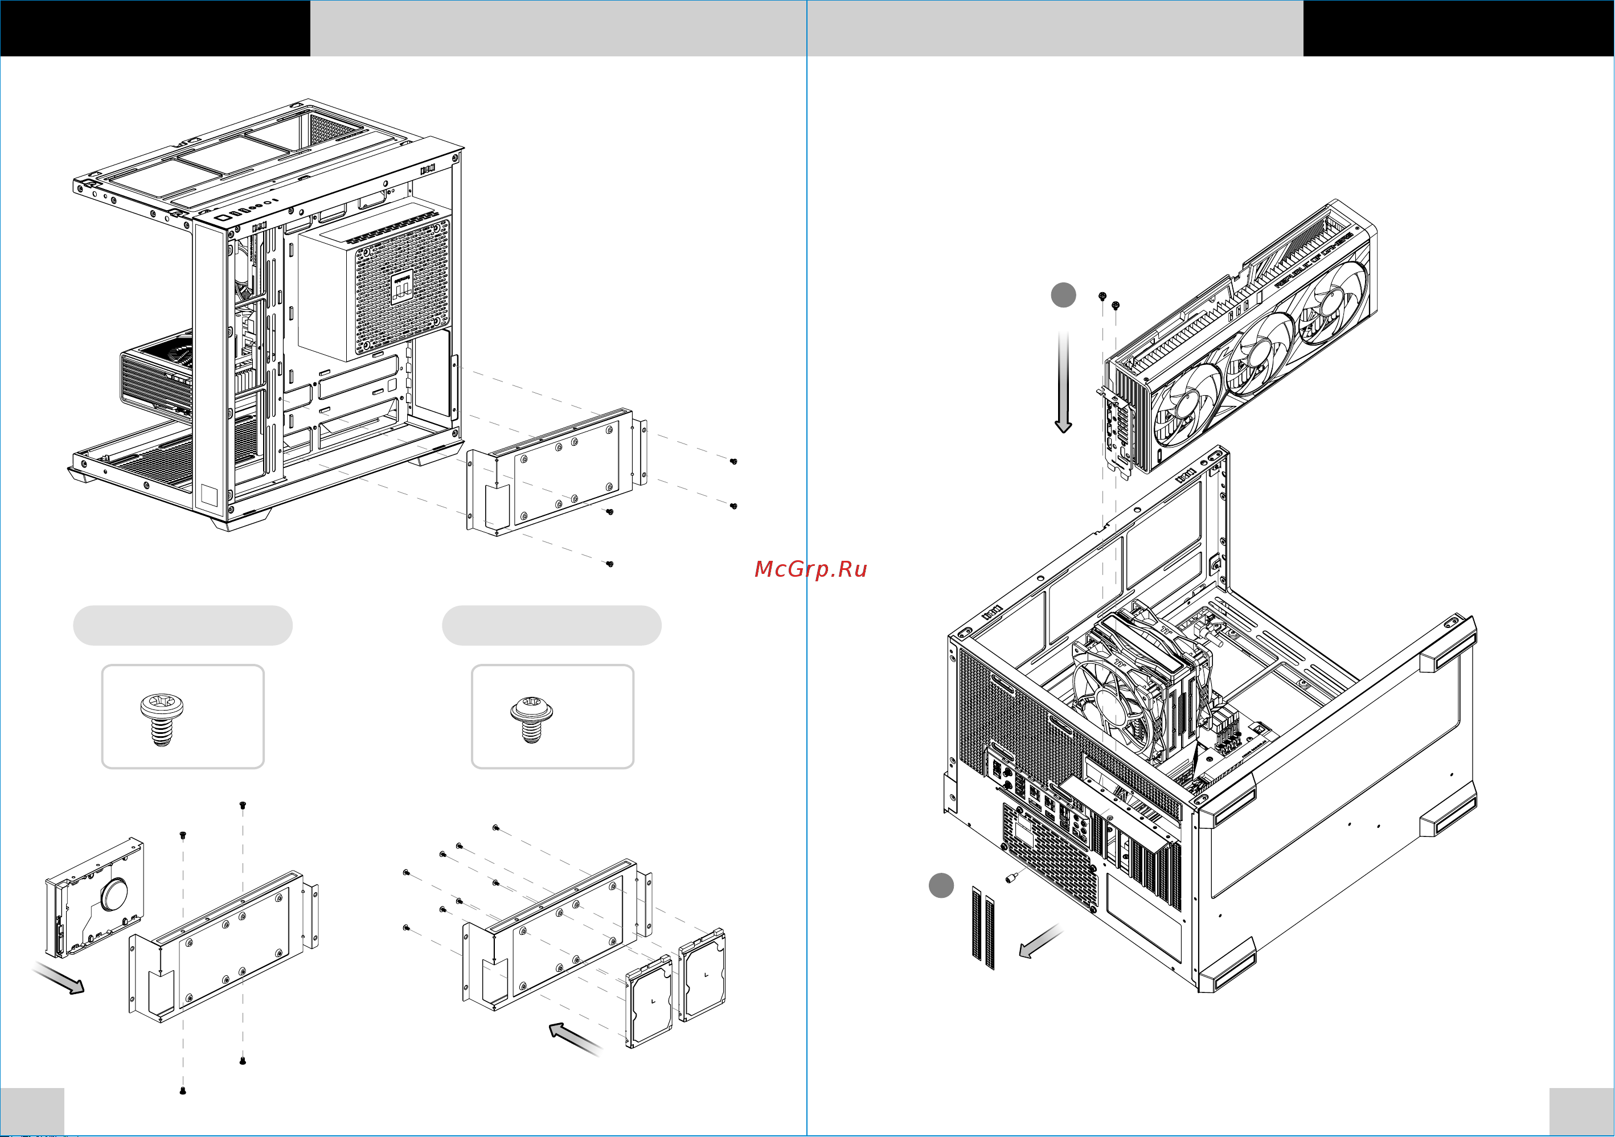This screenshot has height=1137, width=1615.
Task: Click the left gray label pill above screw box
Action: tap(183, 625)
